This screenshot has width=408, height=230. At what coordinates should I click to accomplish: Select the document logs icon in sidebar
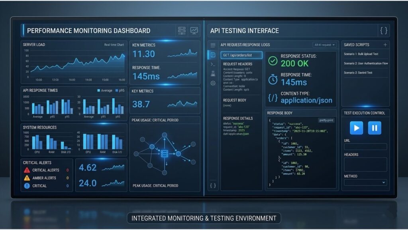pos(213,55)
